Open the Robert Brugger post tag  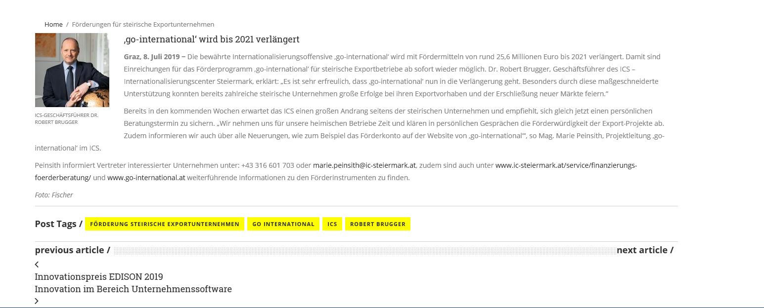point(377,224)
